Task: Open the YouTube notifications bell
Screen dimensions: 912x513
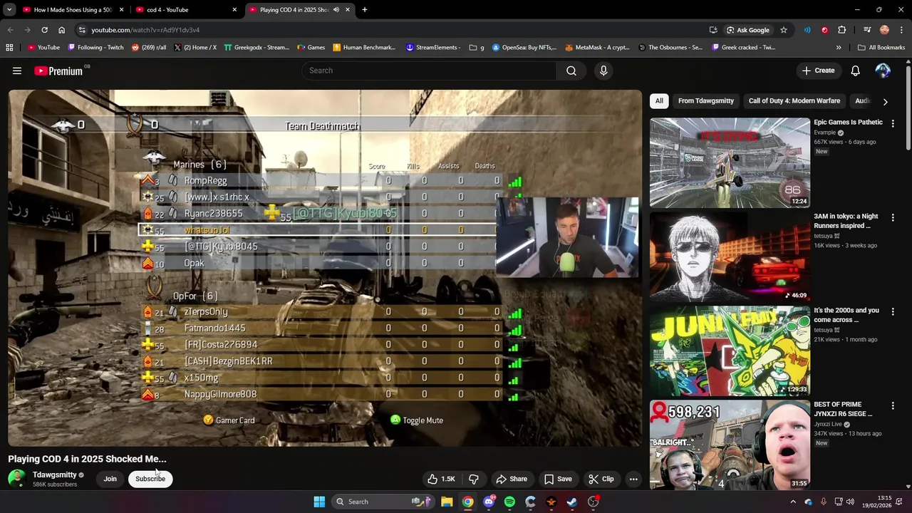Action: (855, 71)
